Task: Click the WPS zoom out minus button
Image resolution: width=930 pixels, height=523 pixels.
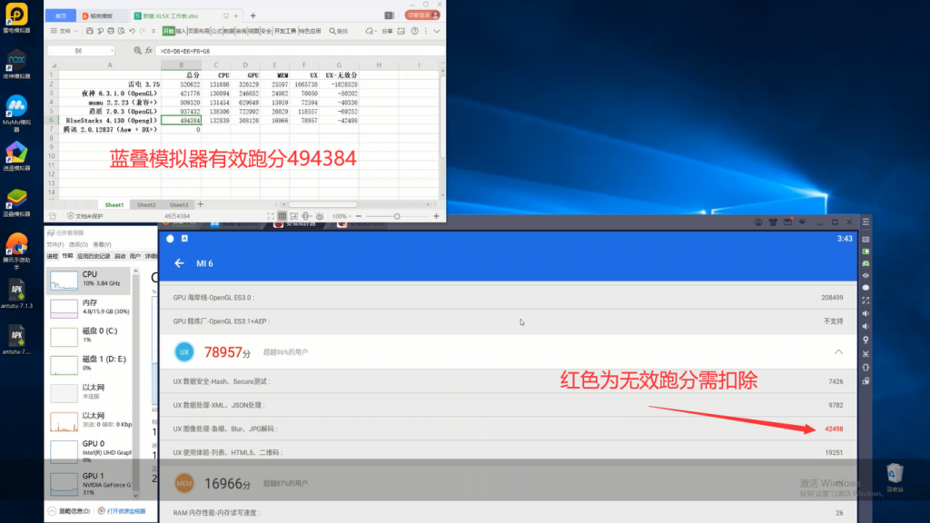Action: 358,216
